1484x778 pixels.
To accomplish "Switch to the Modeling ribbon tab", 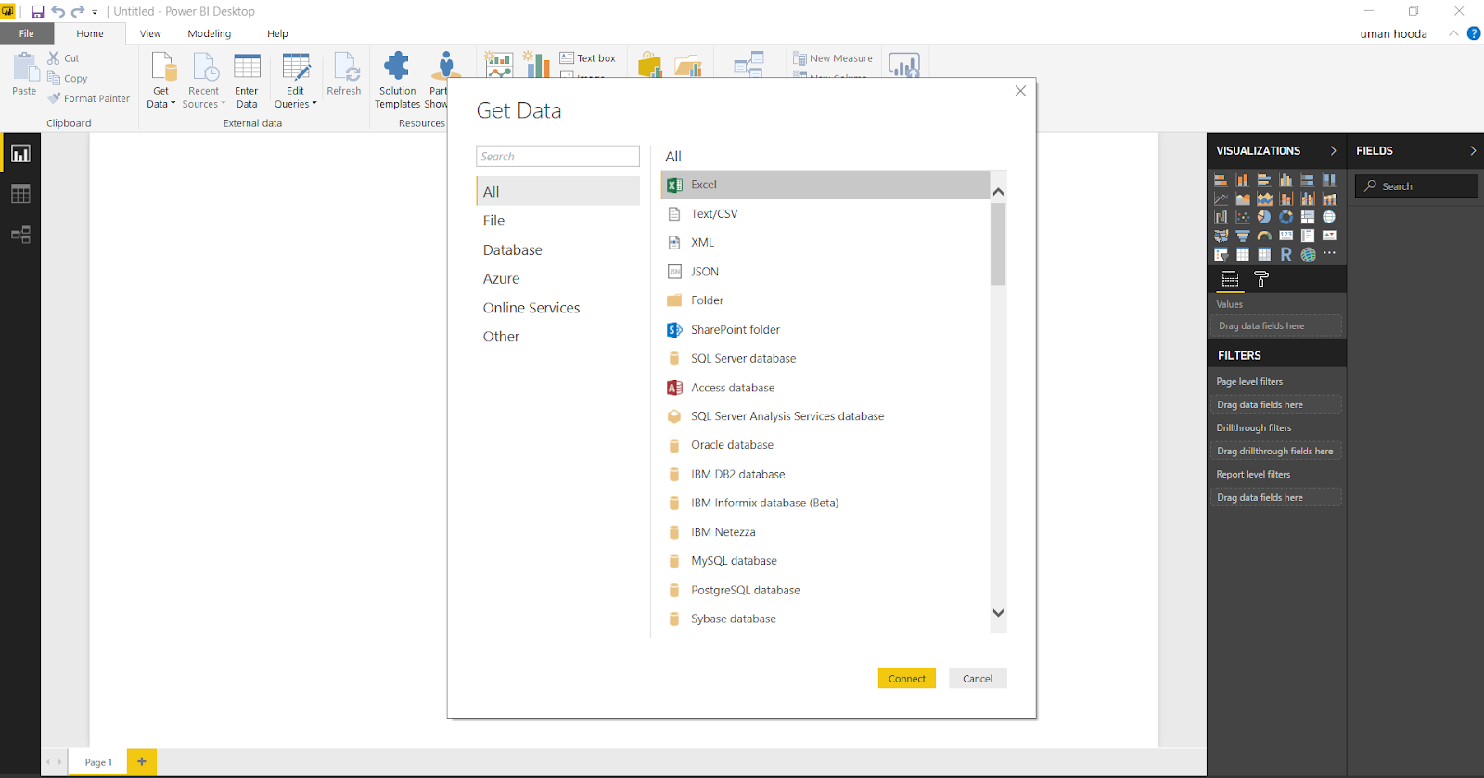I will (210, 33).
